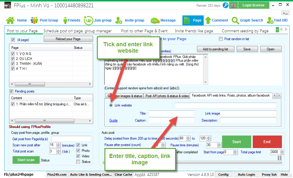
Task: Toggle the select-all pages checkbox (4 page)
Action: 13,40
